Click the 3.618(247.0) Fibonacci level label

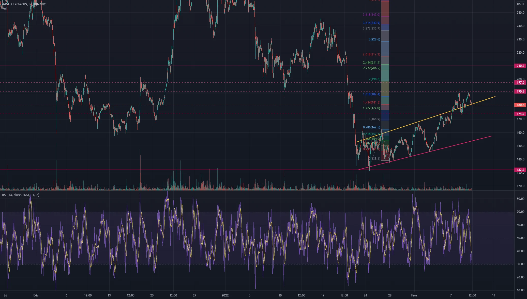(371, 15)
